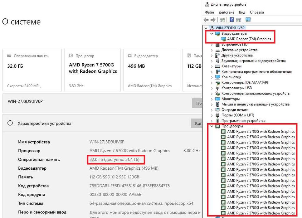Select the Компоненты программного обеспечения icon
The image size is (302, 218).
pyautogui.click(x=218, y=72)
